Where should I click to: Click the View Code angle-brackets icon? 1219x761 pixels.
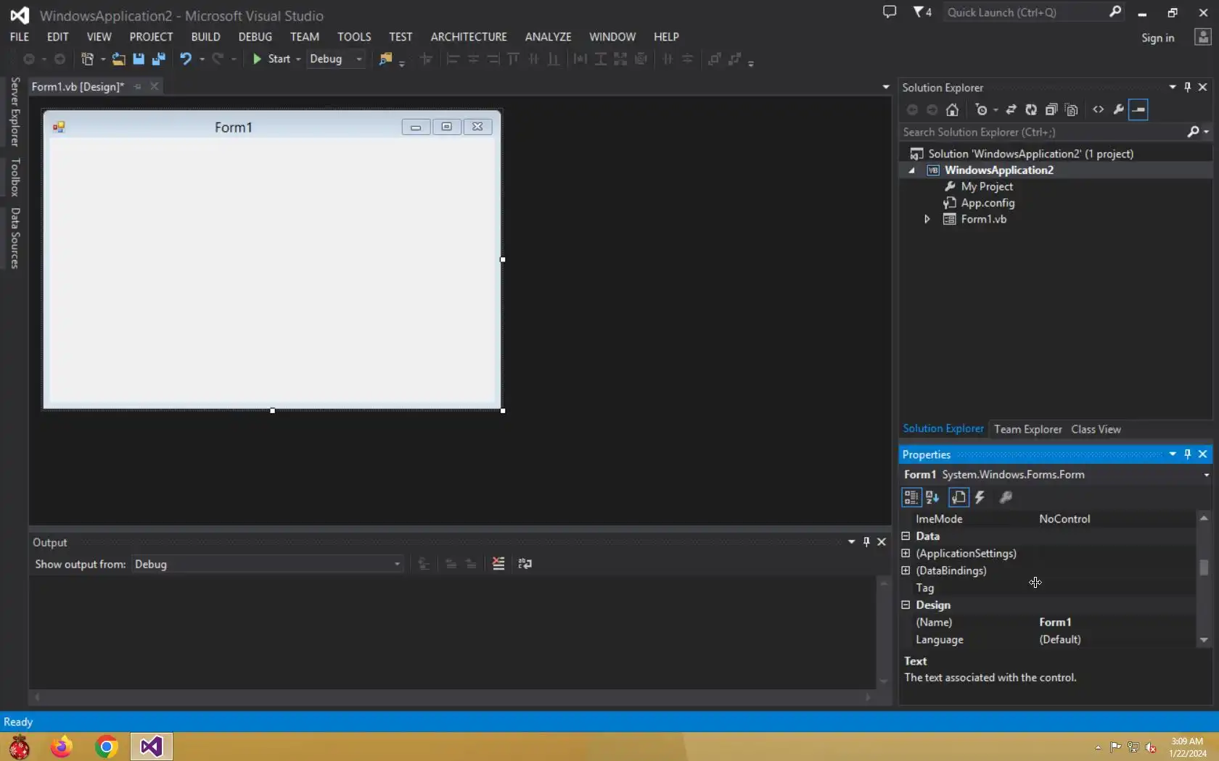coord(1099,110)
